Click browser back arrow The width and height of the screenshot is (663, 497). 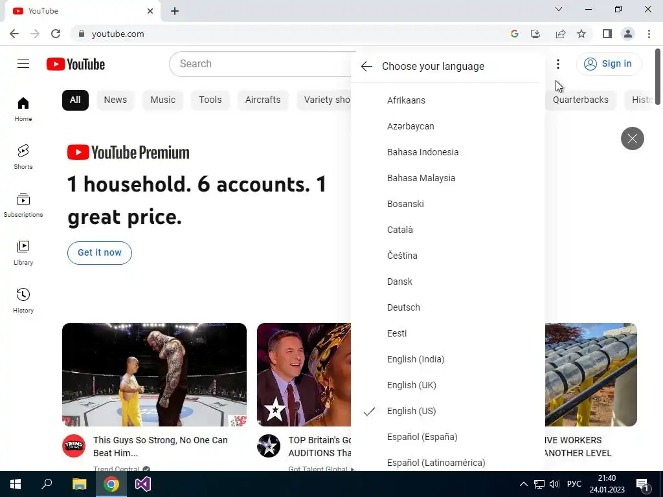14,34
